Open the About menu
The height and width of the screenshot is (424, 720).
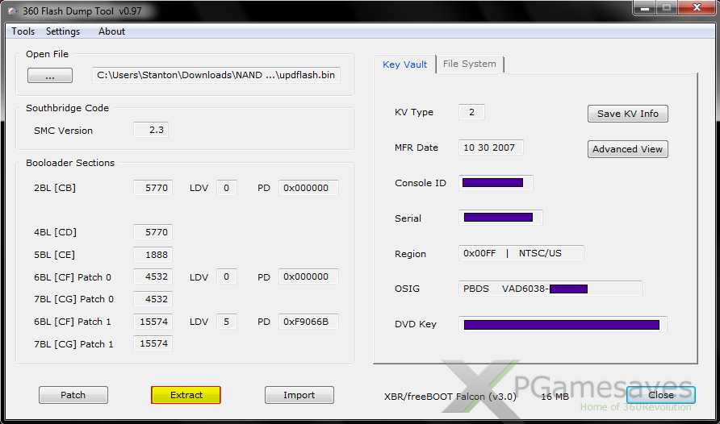pos(111,31)
